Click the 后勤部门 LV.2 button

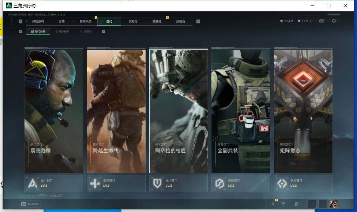click(241, 183)
